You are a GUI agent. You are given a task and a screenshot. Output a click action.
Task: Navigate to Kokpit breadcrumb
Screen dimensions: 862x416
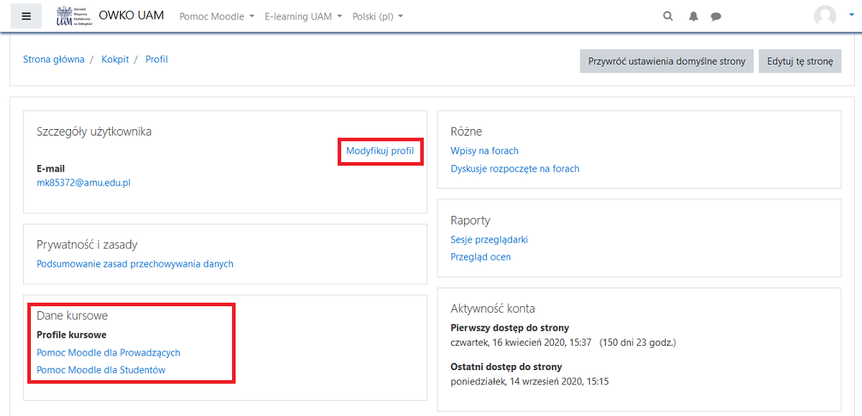coord(115,60)
